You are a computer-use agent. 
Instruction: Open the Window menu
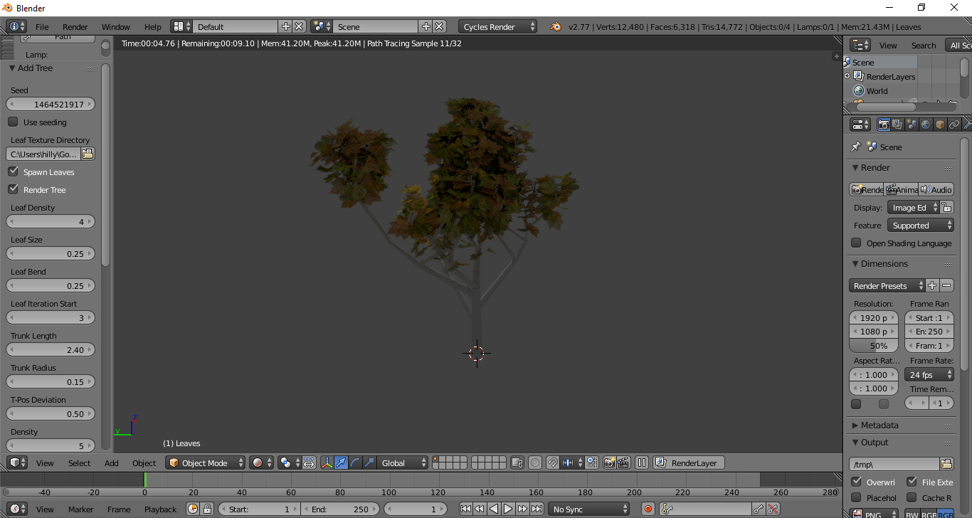click(116, 26)
